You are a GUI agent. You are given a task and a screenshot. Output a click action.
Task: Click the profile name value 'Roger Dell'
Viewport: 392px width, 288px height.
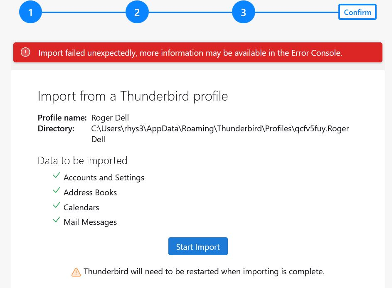[110, 118]
